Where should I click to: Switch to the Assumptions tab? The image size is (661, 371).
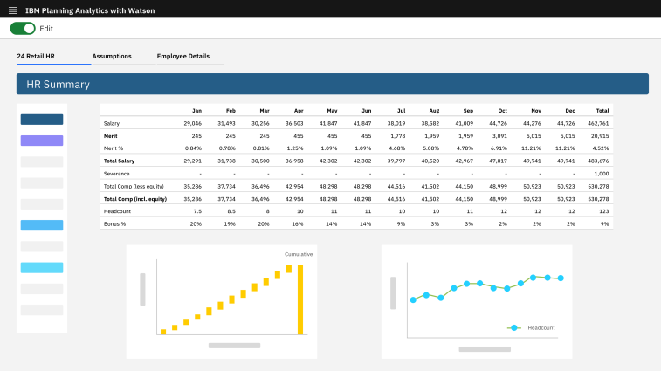tap(112, 56)
